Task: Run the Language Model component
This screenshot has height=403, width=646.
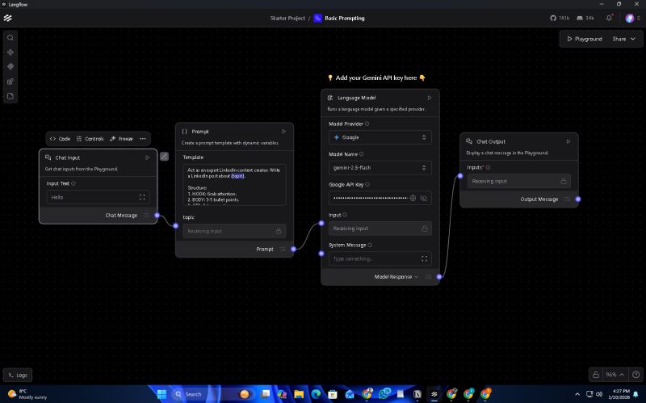Action: pyautogui.click(x=430, y=98)
